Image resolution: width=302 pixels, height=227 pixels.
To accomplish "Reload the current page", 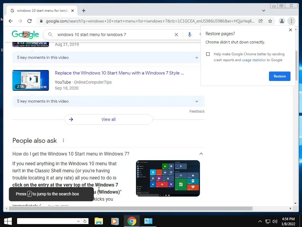I will click(x=29, y=21).
